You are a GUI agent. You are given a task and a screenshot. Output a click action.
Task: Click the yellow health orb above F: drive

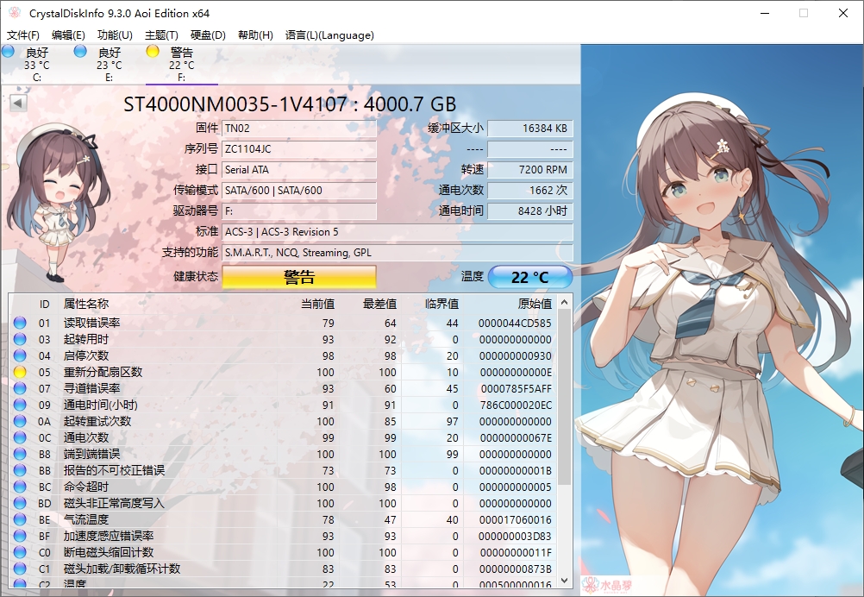(153, 51)
